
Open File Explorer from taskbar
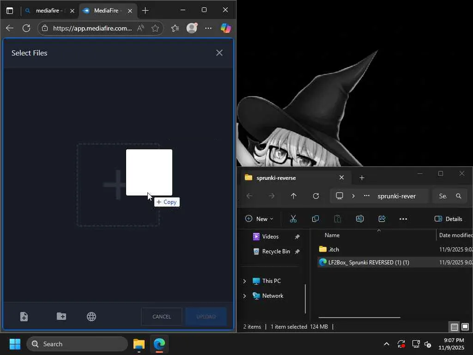pos(139,344)
